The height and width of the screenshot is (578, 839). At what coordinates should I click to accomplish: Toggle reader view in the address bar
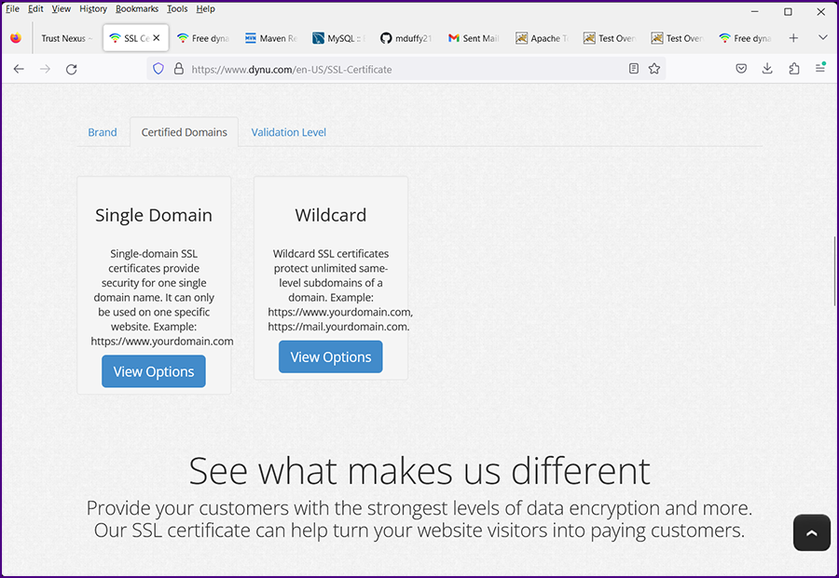pos(634,69)
